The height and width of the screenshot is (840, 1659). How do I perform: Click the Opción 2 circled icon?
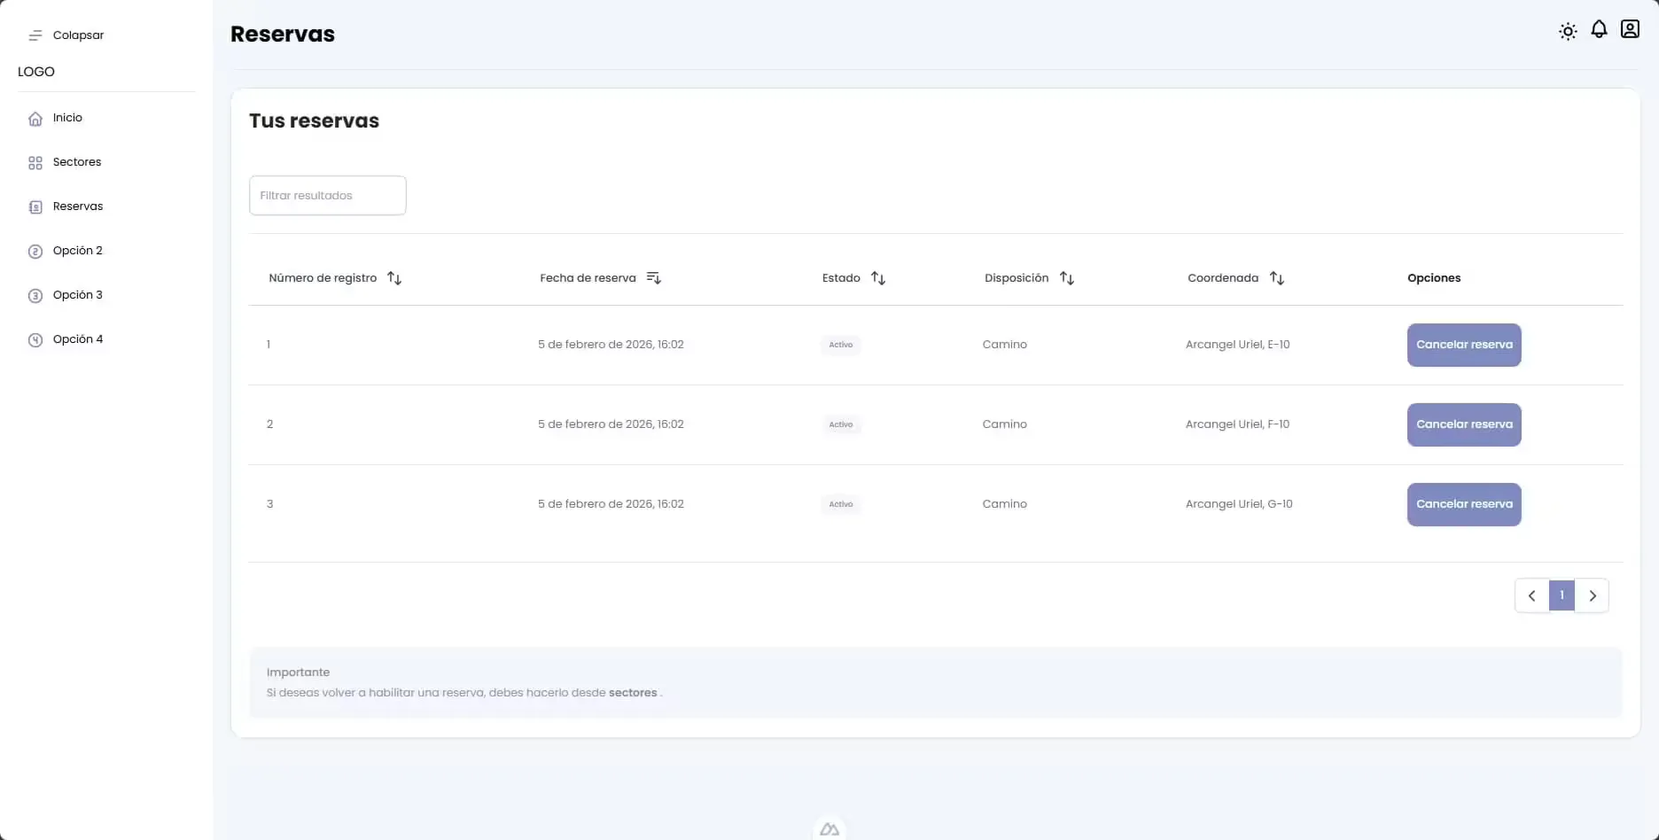pyautogui.click(x=35, y=251)
